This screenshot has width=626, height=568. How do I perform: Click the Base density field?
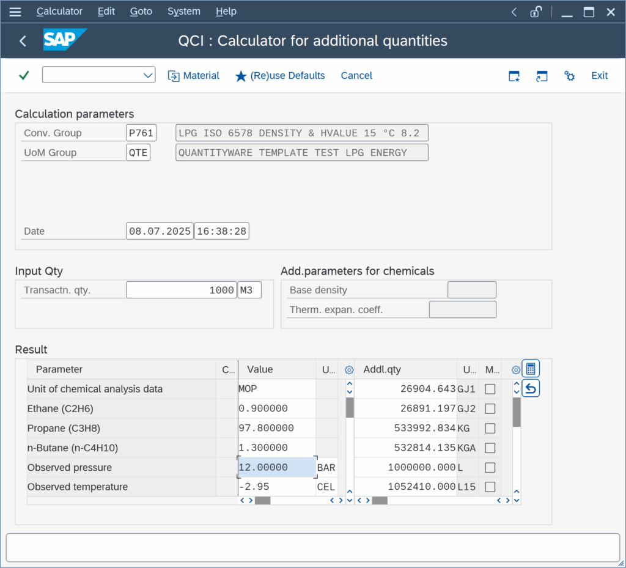click(472, 290)
